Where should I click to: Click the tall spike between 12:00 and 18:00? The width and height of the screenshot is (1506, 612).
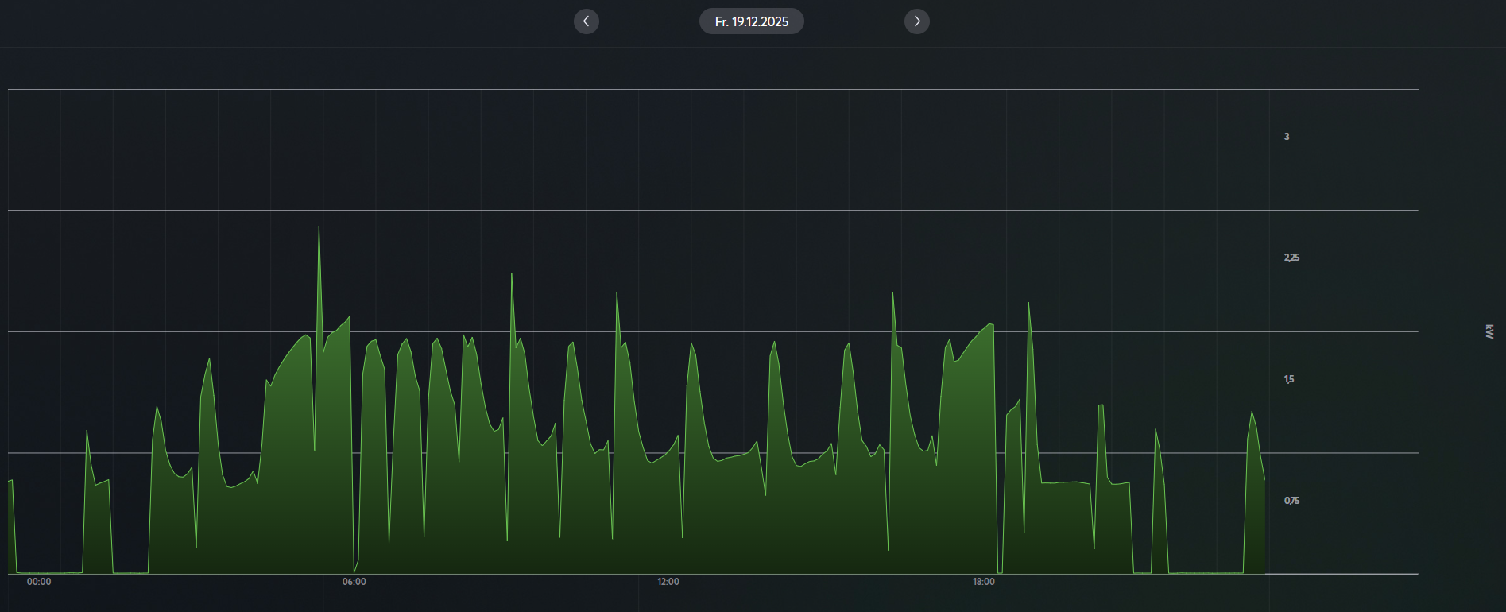coord(892,294)
